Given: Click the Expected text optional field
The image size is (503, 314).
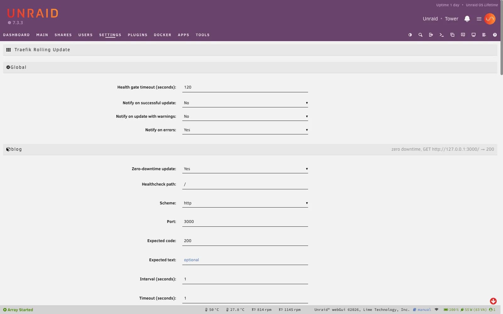Looking at the screenshot, I should coord(245,260).
